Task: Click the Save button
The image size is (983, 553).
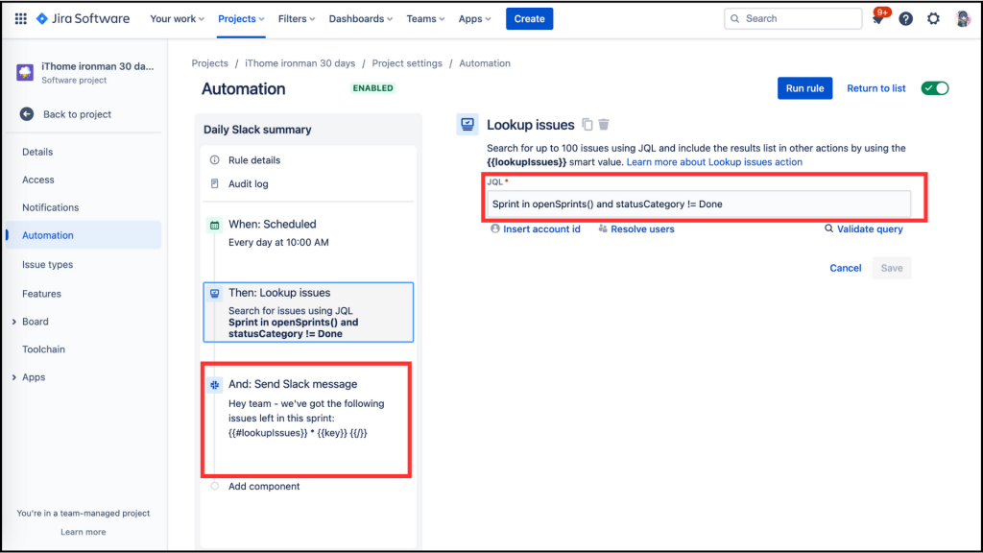Action: (892, 268)
